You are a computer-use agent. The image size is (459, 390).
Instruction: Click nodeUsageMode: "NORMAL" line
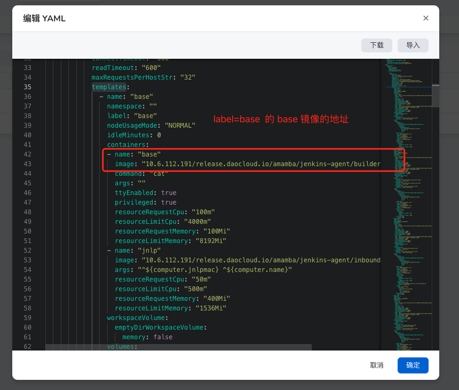[151, 126]
